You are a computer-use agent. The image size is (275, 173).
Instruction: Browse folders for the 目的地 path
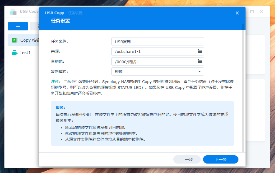pyautogui.click(x=200, y=61)
